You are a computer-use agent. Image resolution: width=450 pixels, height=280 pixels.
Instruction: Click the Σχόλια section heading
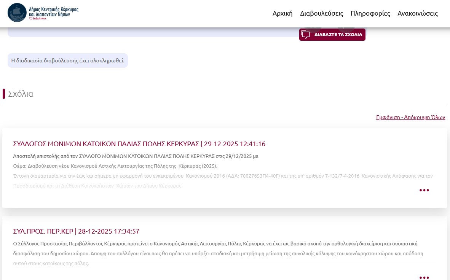point(21,94)
